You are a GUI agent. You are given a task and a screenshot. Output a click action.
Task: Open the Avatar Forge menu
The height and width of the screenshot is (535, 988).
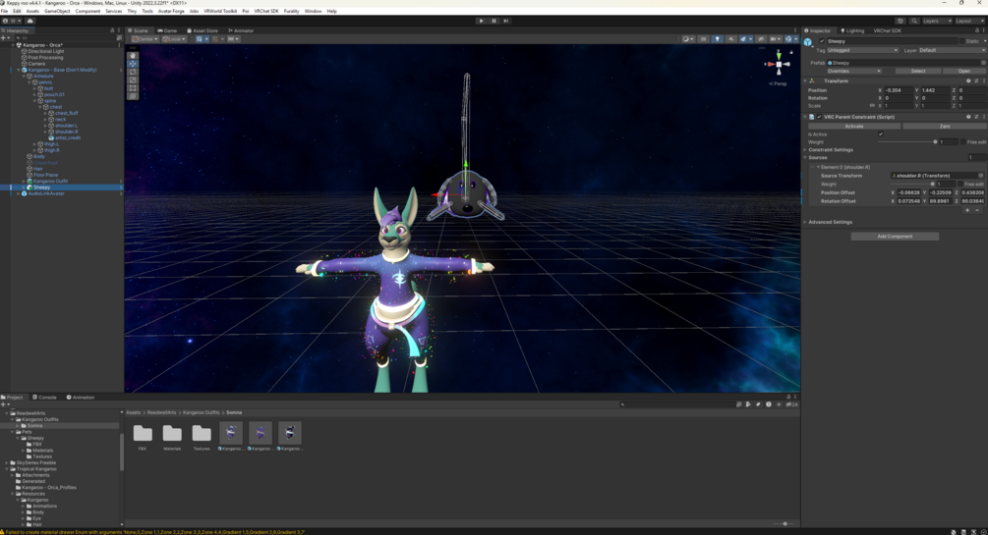click(x=170, y=12)
